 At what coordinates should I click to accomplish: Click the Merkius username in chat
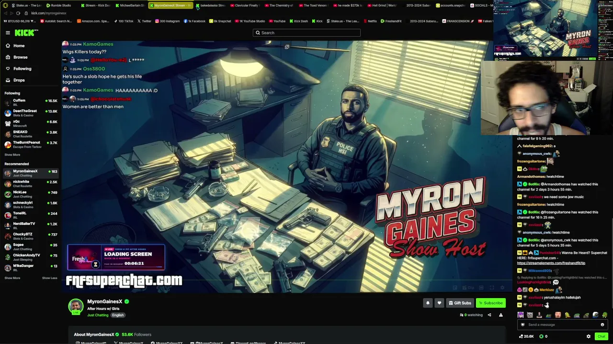[x=546, y=290]
